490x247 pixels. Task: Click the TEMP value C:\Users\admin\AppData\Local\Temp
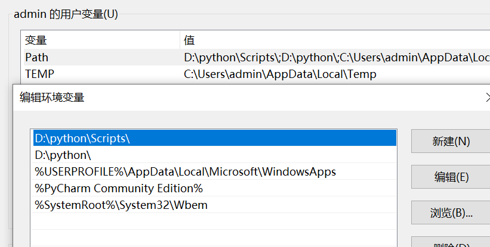pyautogui.click(x=280, y=74)
